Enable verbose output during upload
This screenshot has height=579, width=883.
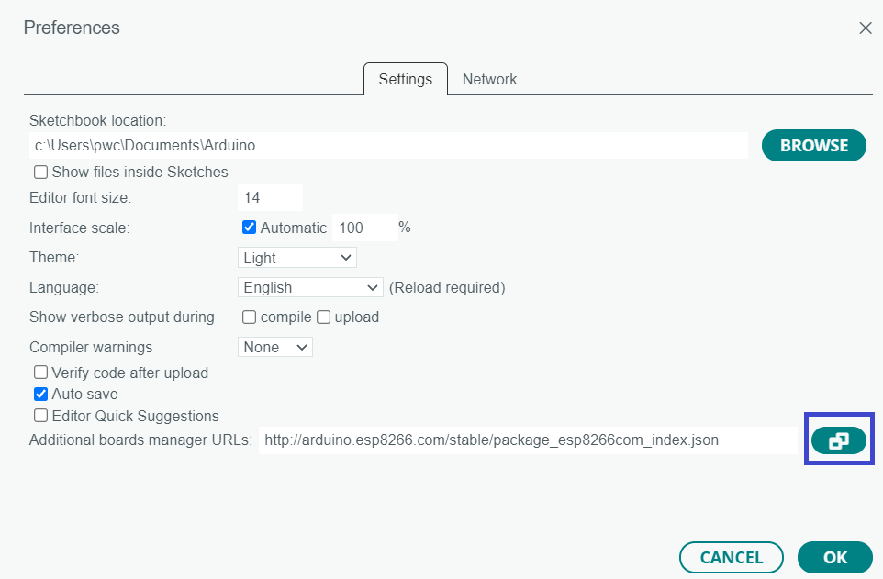[323, 317]
